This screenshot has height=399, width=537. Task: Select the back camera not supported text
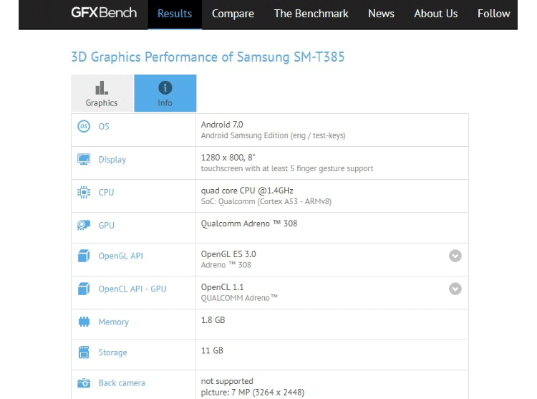[227, 381]
